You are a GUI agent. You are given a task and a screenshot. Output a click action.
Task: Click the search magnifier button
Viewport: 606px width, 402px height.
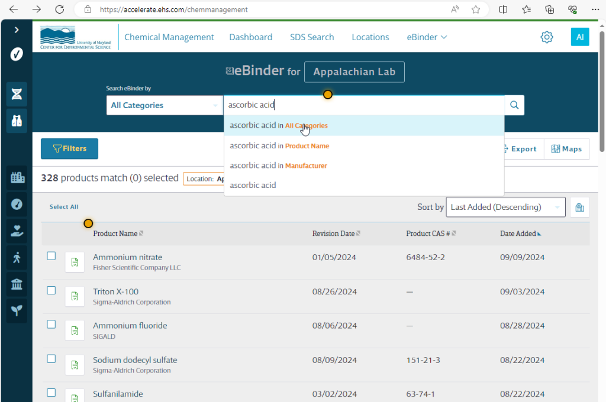coord(514,105)
